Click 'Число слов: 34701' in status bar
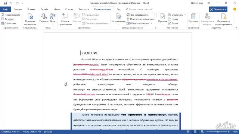Screen dimensions: 239x134 pyautogui.click(x=32, y=132)
